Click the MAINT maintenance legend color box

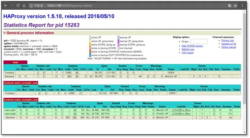coord(90,52)
